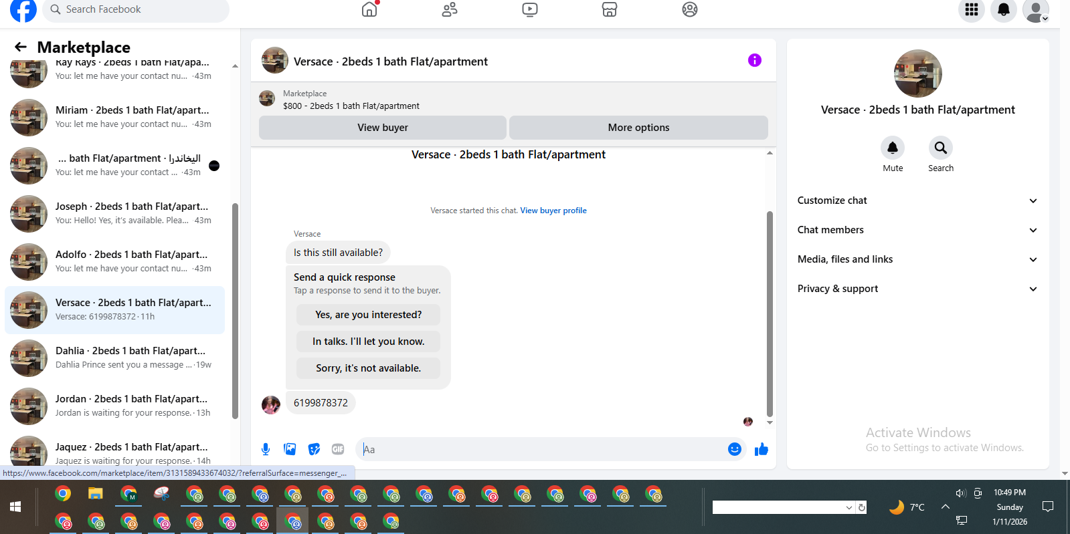Open the Groups icon in top navigation
This screenshot has width=1070, height=534.
(690, 9)
